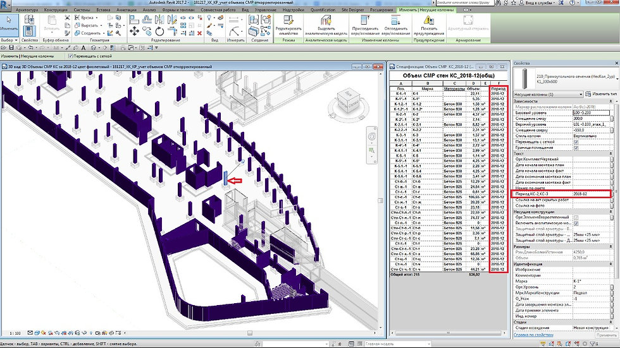Toggle Включить аналитическую модель checkbox

576,224
